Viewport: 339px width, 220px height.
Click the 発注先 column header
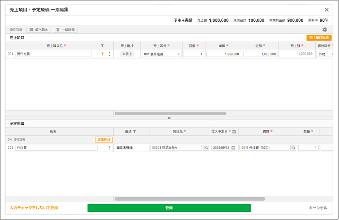(180, 132)
